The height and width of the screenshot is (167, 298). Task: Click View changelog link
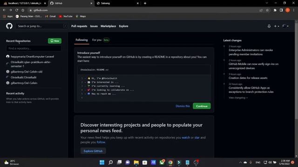(238, 98)
